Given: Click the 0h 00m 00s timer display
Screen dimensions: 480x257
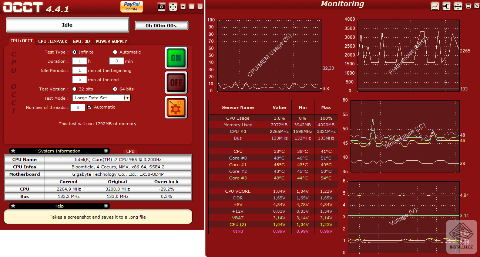Looking at the screenshot, I should [161, 25].
